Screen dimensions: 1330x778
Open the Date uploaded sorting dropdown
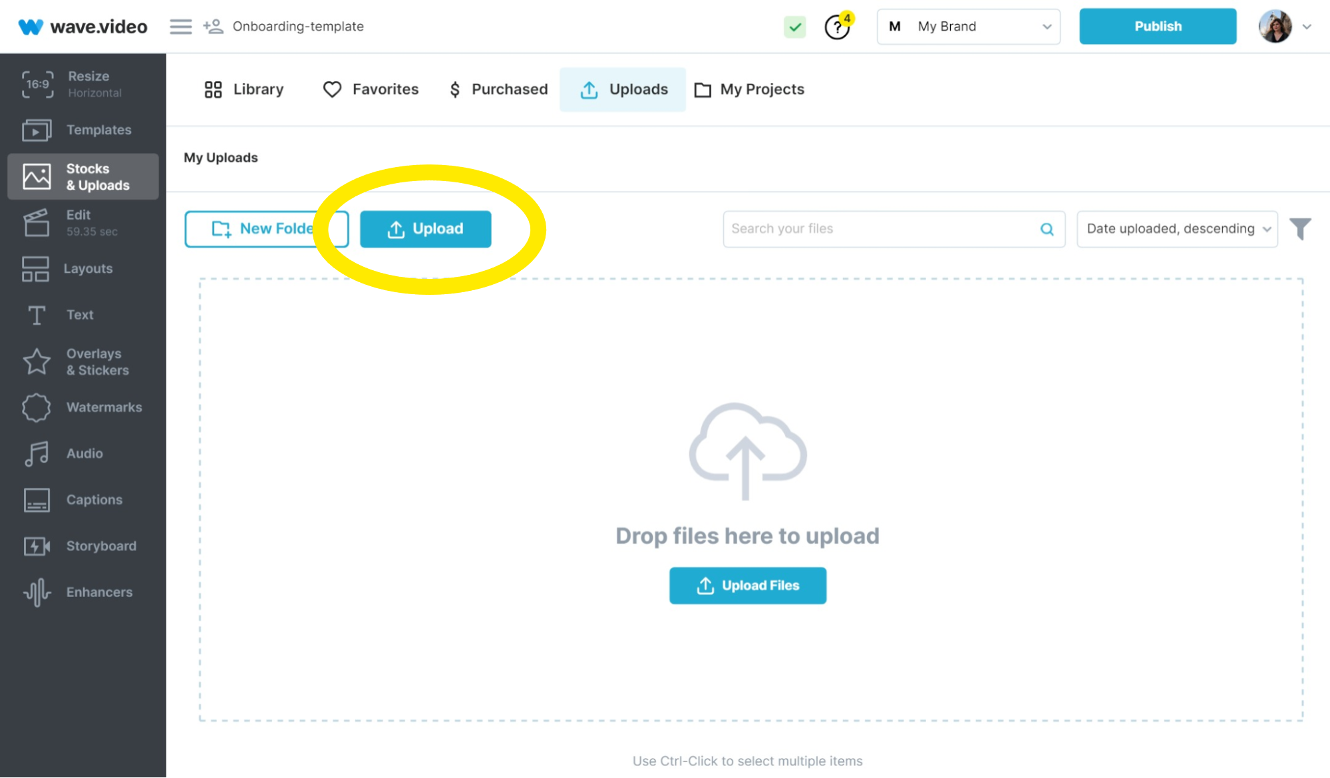(x=1176, y=228)
